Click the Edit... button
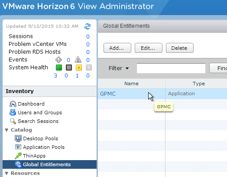 (149, 48)
